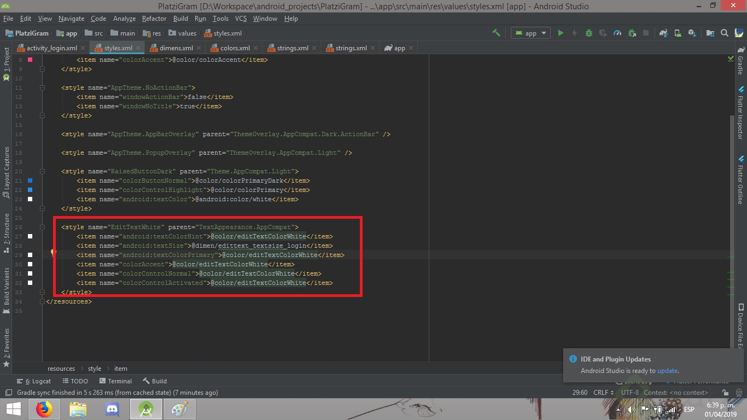Run the app with the green play button
Image resolution: width=747 pixels, height=420 pixels.
561,33
